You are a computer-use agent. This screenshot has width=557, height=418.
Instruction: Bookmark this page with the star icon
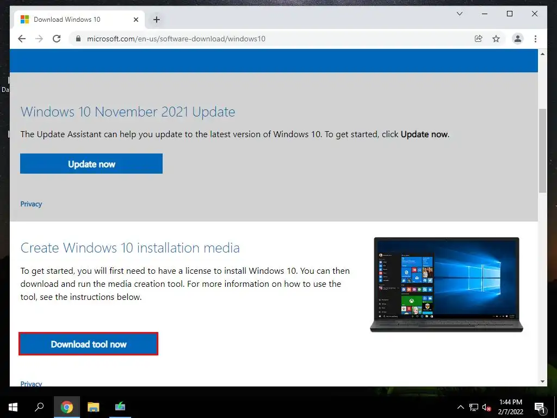tap(496, 39)
